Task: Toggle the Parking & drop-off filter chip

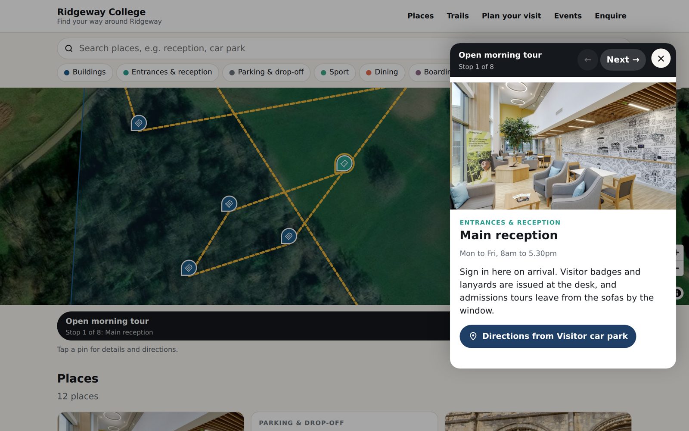Action: click(x=267, y=72)
